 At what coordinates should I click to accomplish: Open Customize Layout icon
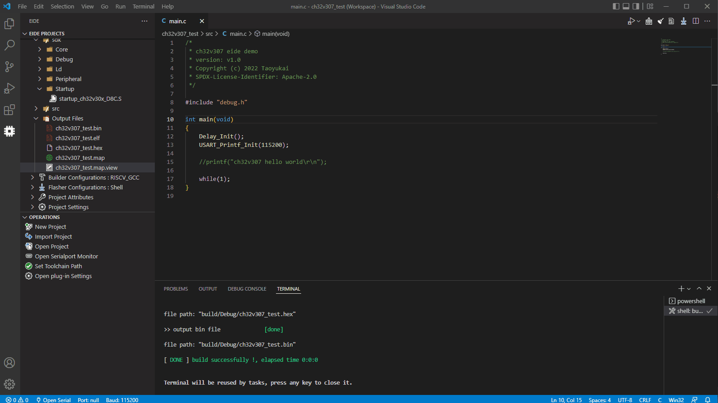[650, 6]
